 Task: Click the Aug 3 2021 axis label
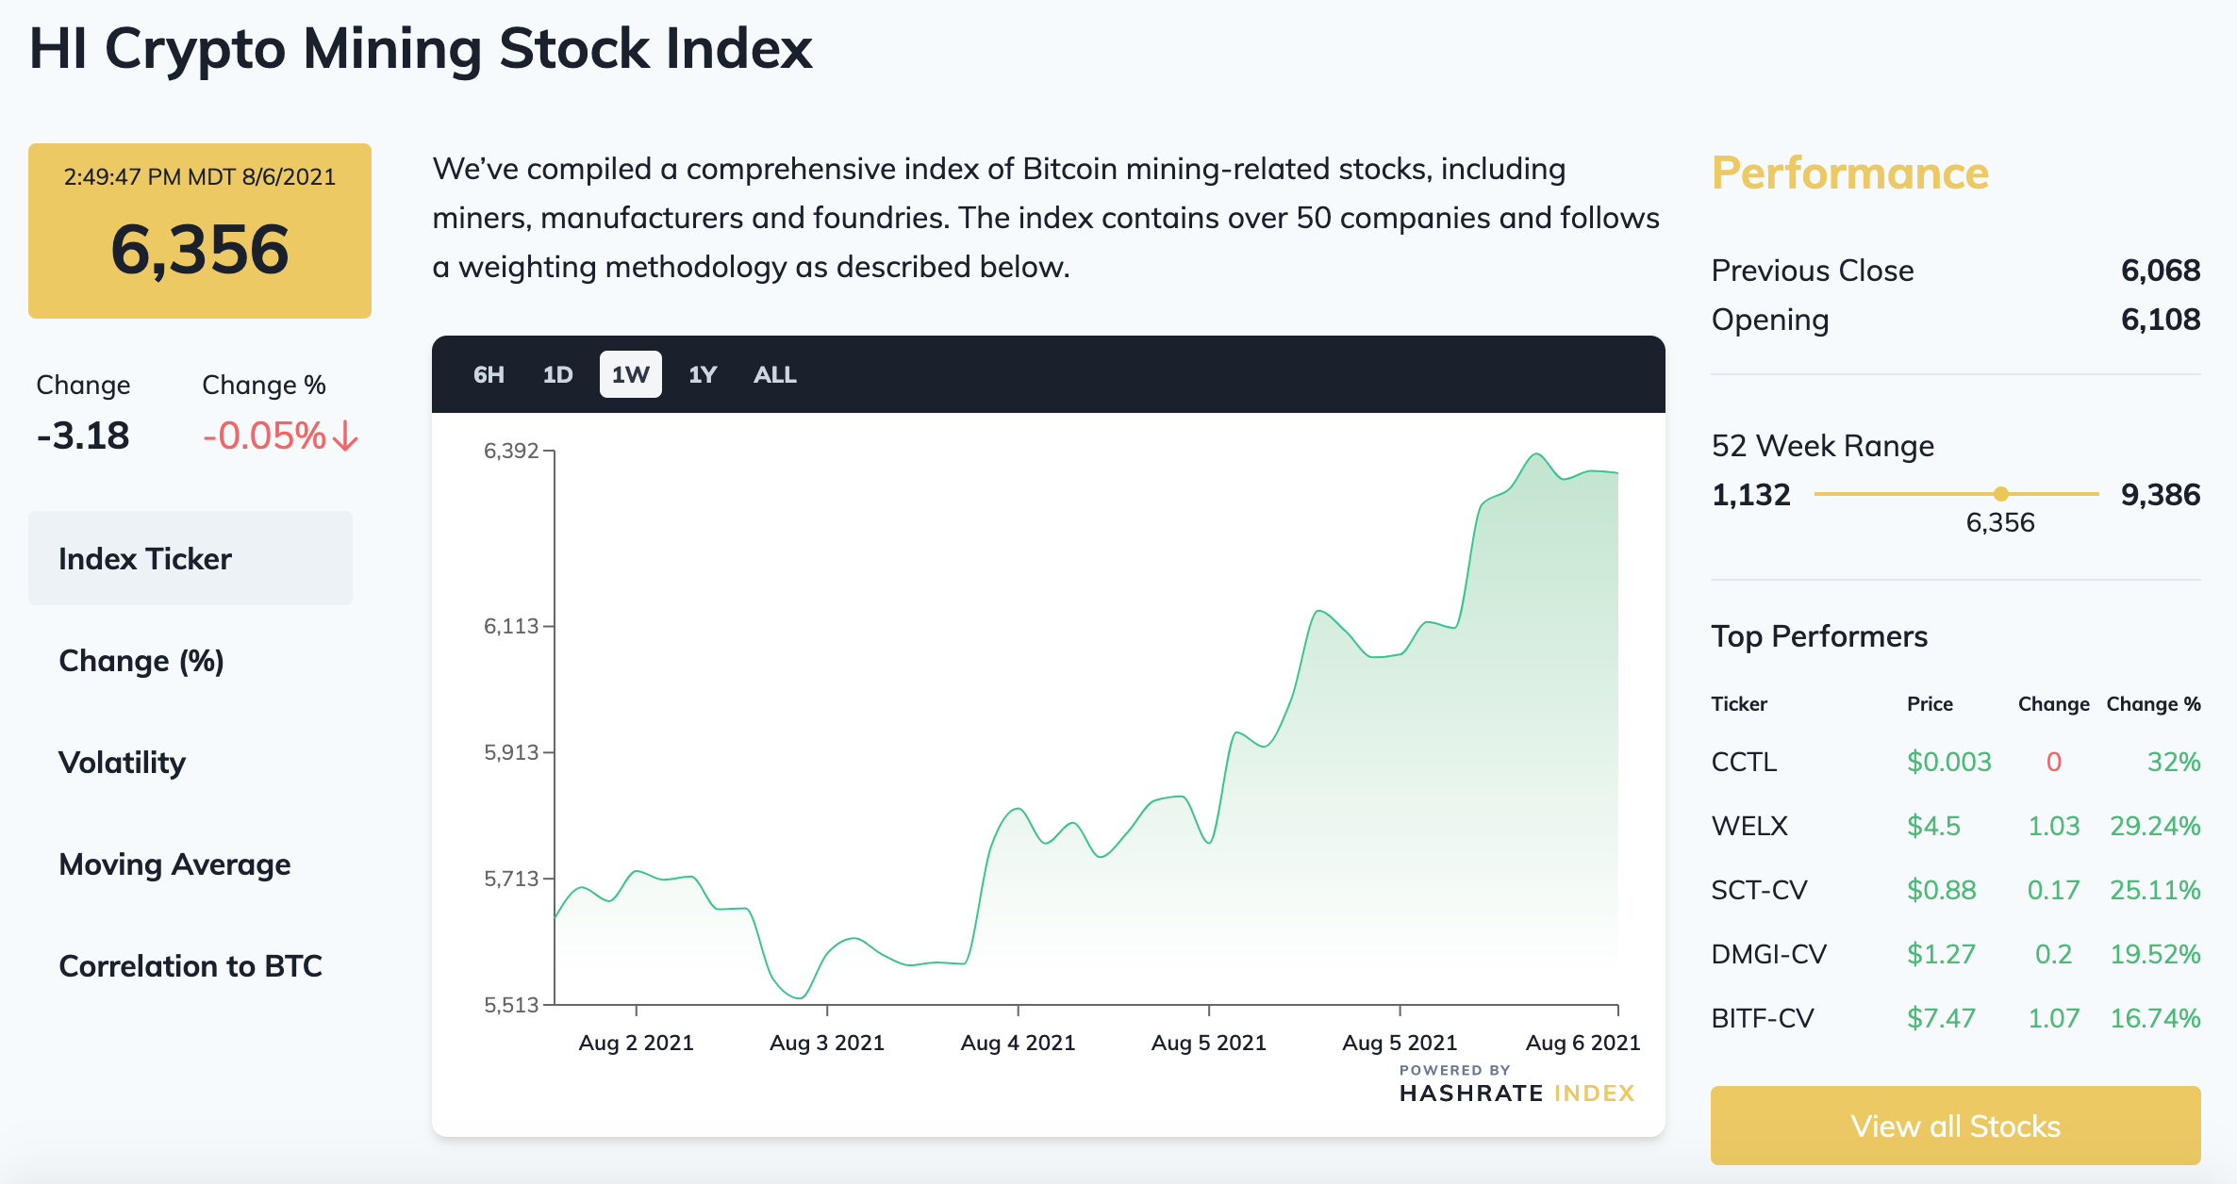[827, 1043]
